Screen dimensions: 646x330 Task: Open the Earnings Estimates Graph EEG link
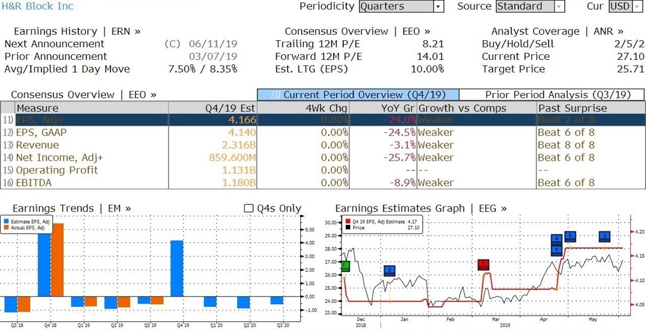pyautogui.click(x=421, y=208)
